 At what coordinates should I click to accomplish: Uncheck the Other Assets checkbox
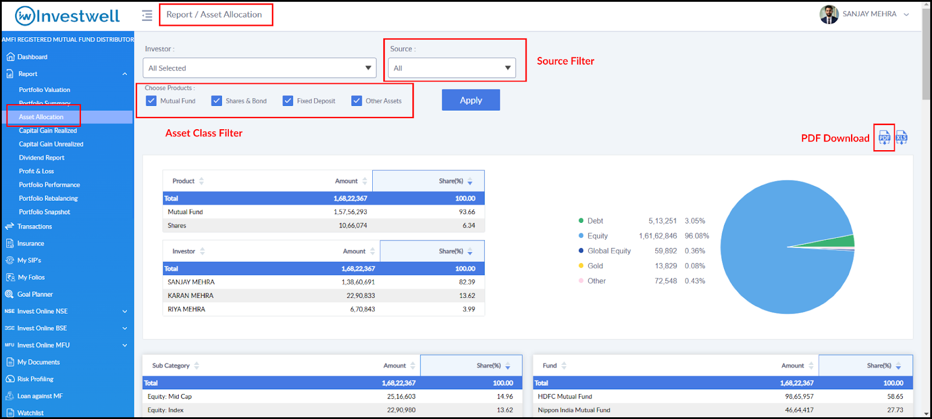[356, 101]
